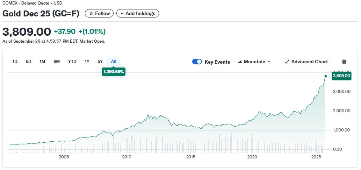This screenshot has width=361, height=170.
Task: Click the Mountain chart type icon
Action: pyautogui.click(x=240, y=62)
